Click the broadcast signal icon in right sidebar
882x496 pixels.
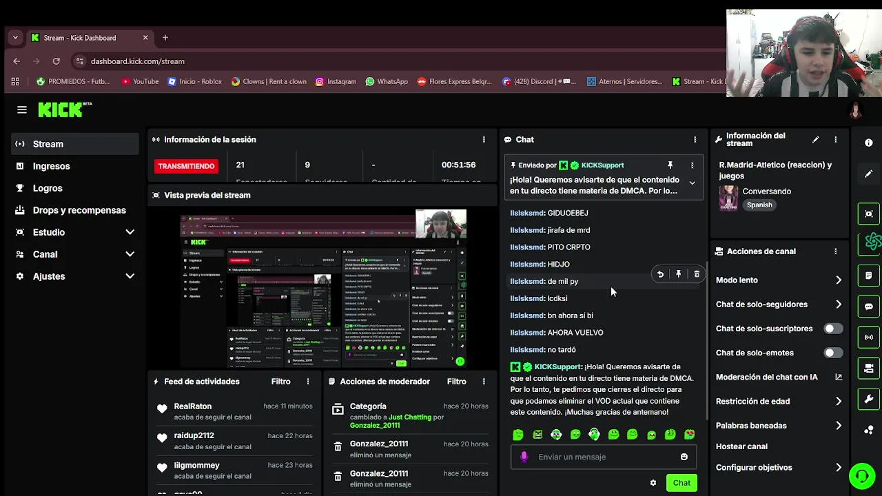(869, 338)
